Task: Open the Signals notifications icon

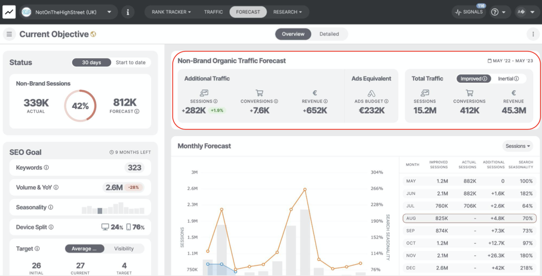Action: tap(469, 12)
